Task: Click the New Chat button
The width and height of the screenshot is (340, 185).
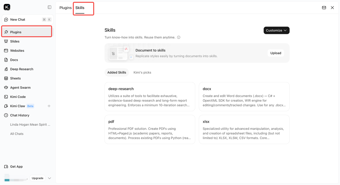Action: tap(28, 20)
